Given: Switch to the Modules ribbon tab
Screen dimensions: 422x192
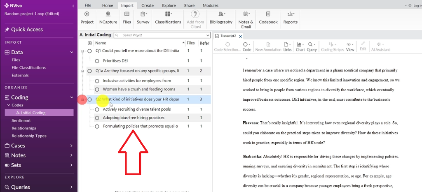Looking at the screenshot, I should coord(211,5).
